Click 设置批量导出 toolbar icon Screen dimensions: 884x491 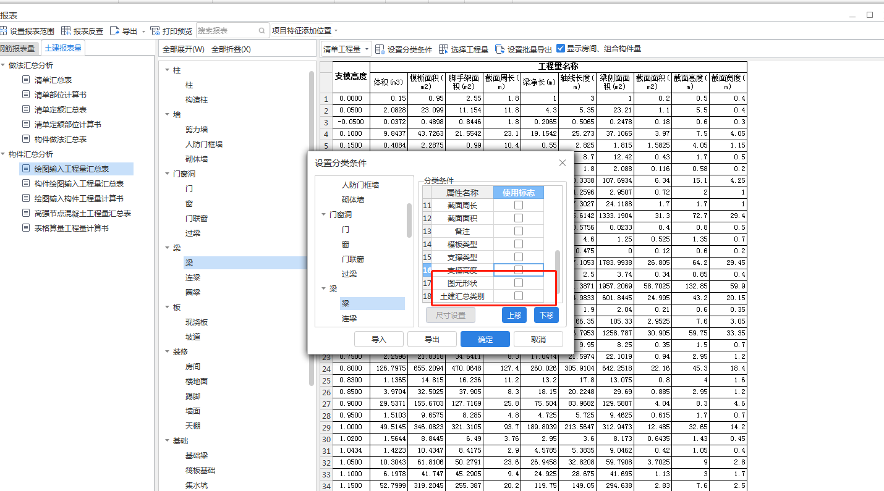pyautogui.click(x=500, y=49)
